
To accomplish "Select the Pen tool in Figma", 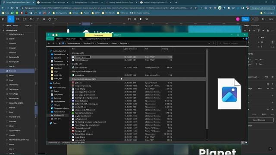I will [31, 19].
